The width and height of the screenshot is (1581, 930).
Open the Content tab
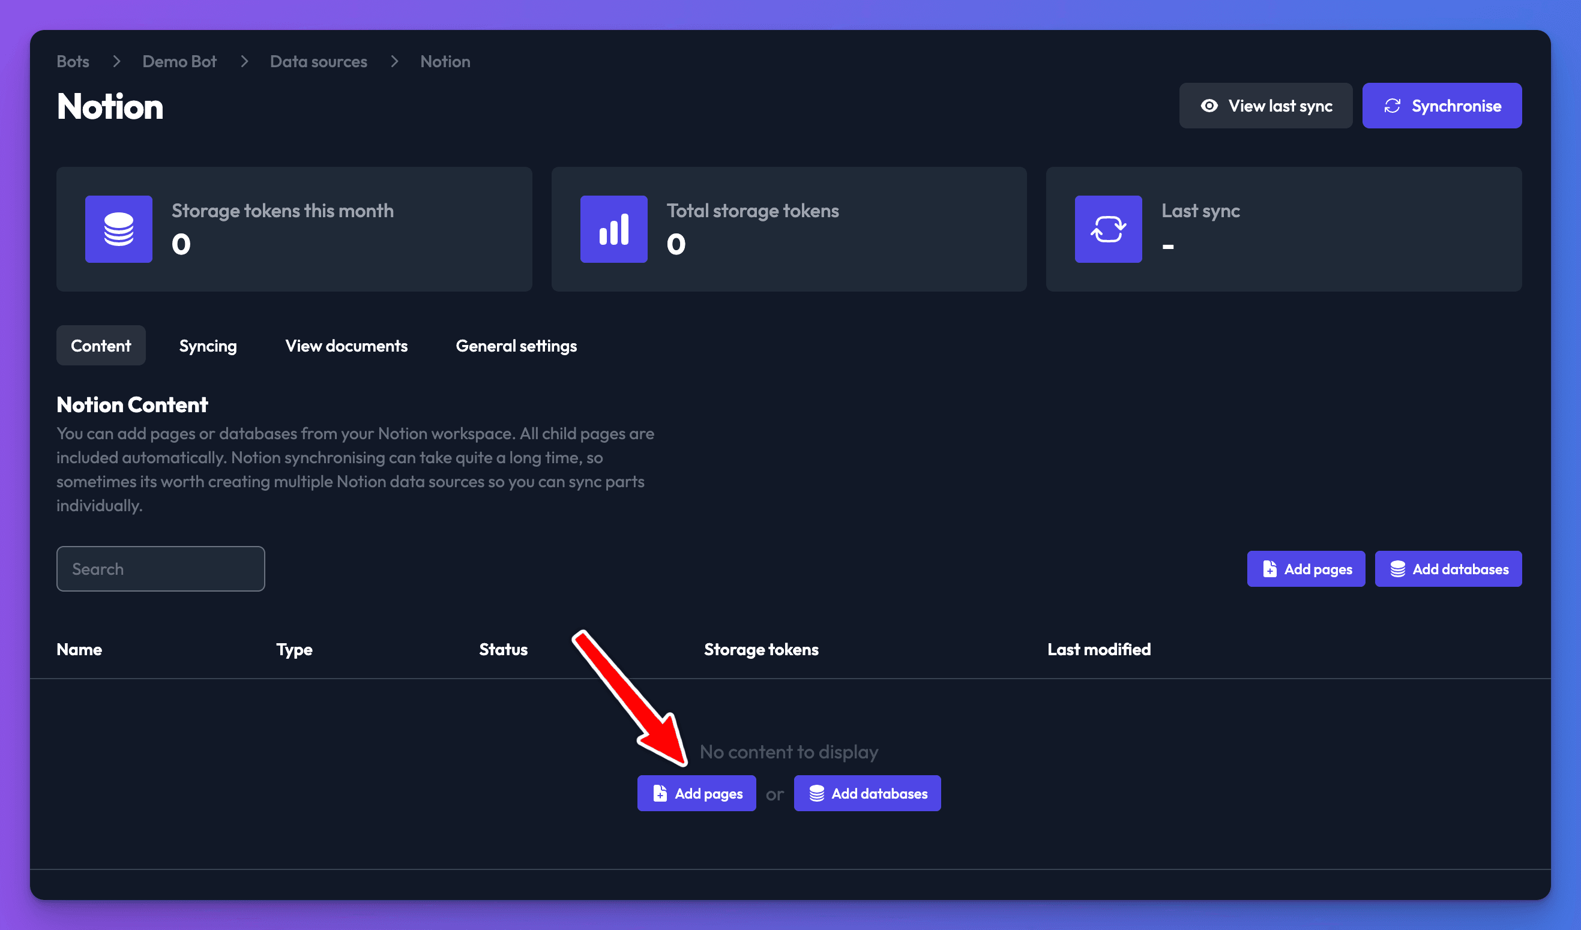101,346
